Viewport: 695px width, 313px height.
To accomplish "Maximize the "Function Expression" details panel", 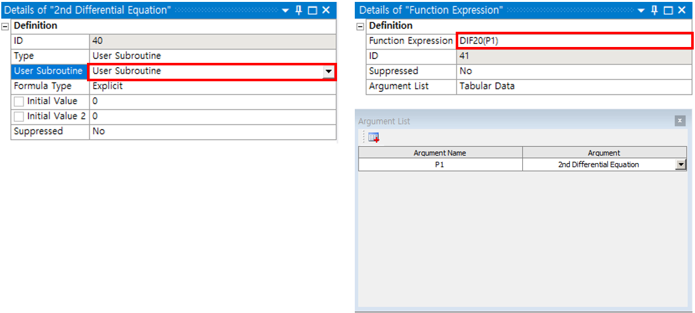I will 668,10.
